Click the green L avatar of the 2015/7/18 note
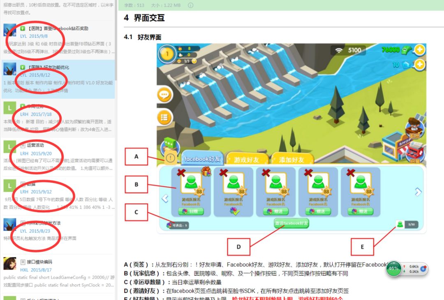 (x=9, y=108)
